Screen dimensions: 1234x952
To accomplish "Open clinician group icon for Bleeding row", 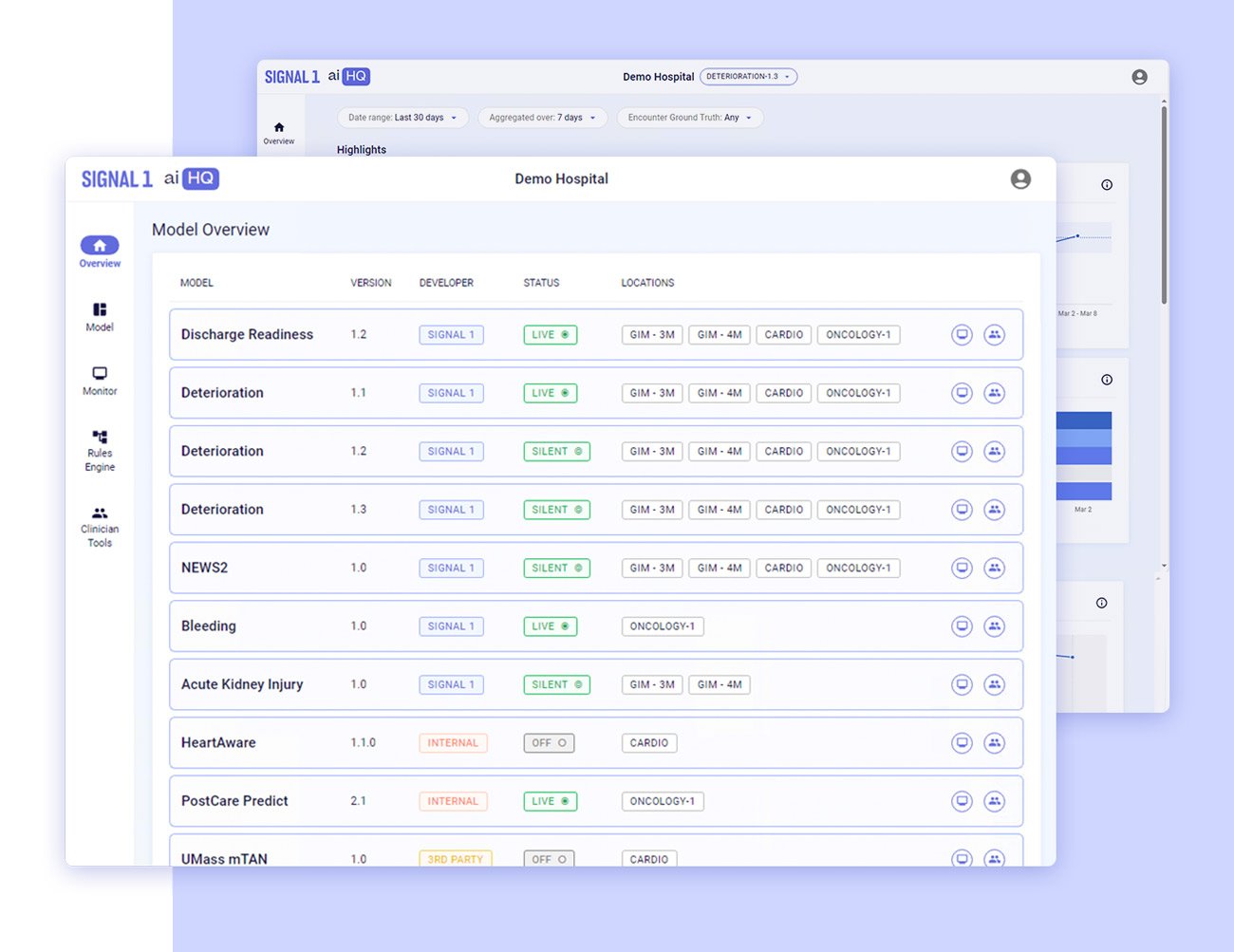I will pos(994,626).
